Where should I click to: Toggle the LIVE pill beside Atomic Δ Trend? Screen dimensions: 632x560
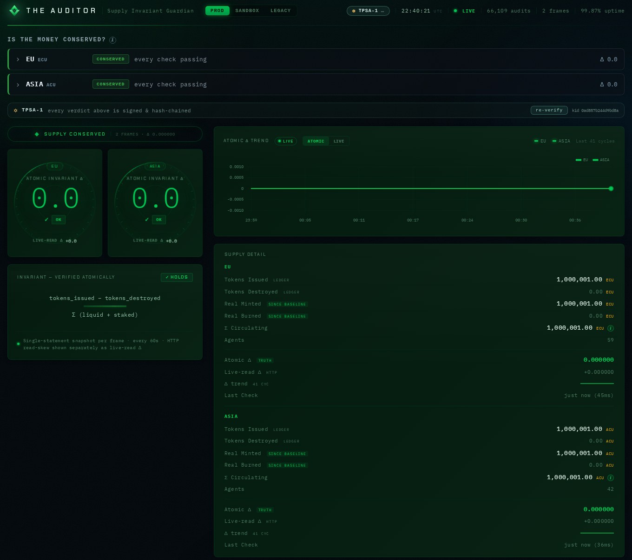(286, 141)
